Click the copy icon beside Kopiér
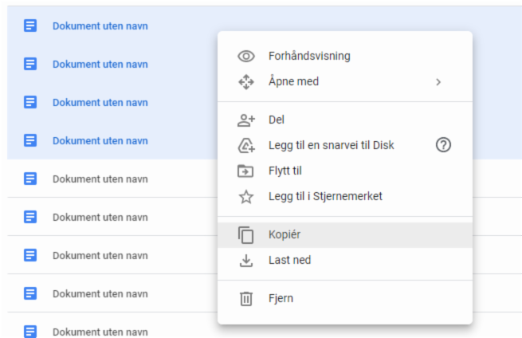The height and width of the screenshot is (338, 522). (246, 235)
